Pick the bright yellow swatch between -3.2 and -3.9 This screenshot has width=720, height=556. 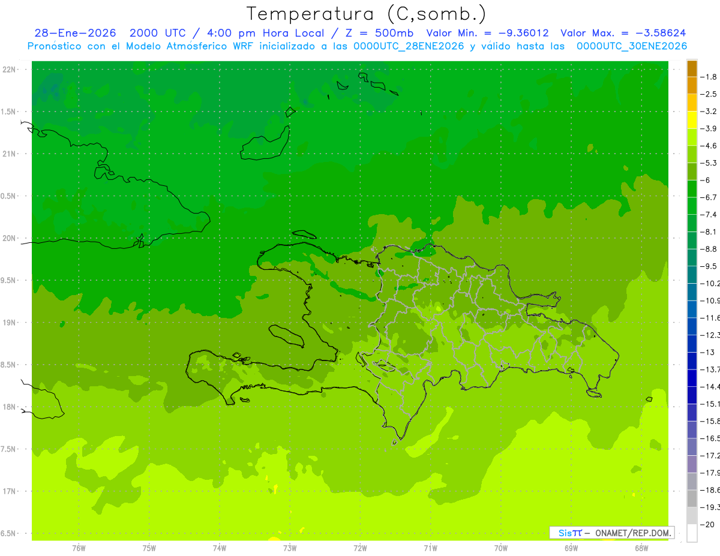[x=692, y=120]
